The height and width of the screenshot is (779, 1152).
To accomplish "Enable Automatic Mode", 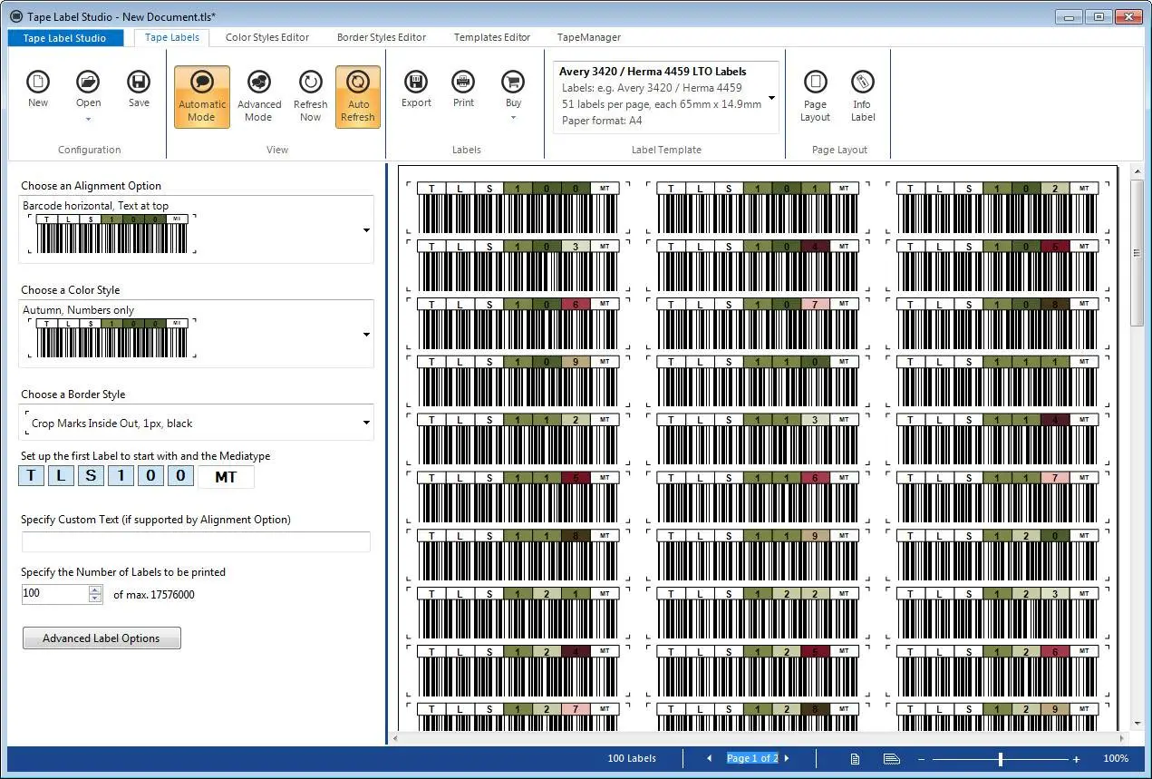I will [201, 97].
